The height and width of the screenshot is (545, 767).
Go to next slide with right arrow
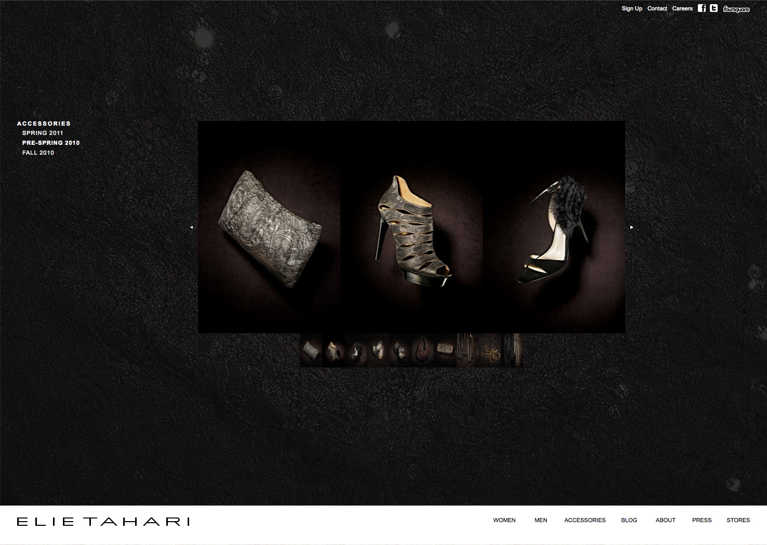[x=631, y=227]
